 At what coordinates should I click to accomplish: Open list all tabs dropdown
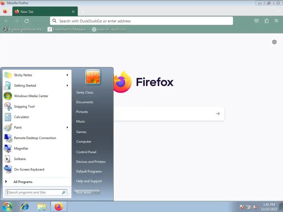pos(279,11)
